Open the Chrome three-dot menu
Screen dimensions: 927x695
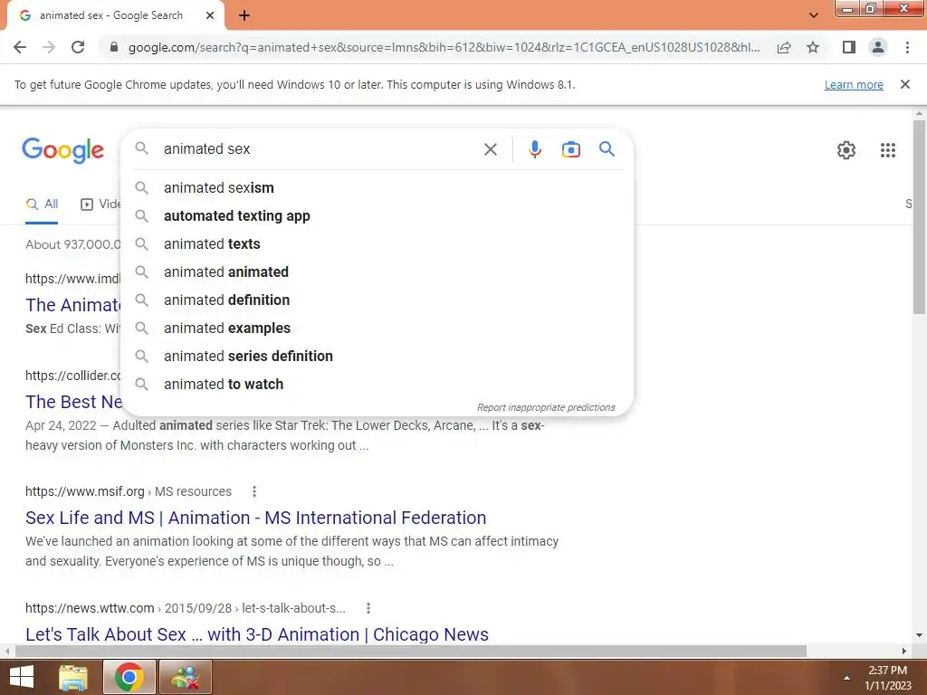click(907, 47)
